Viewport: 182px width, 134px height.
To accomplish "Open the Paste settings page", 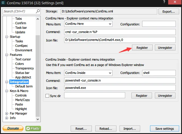I will (19, 104).
